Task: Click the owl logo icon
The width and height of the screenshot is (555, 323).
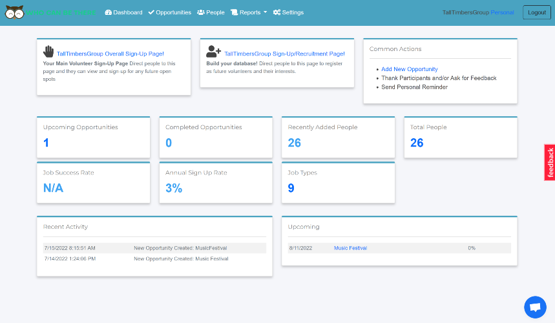Action: 14,12
